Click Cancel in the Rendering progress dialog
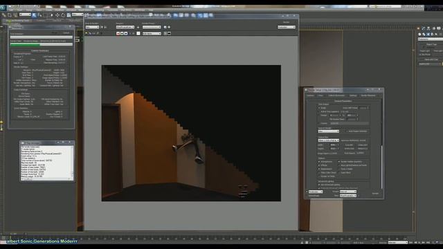 click(66, 33)
